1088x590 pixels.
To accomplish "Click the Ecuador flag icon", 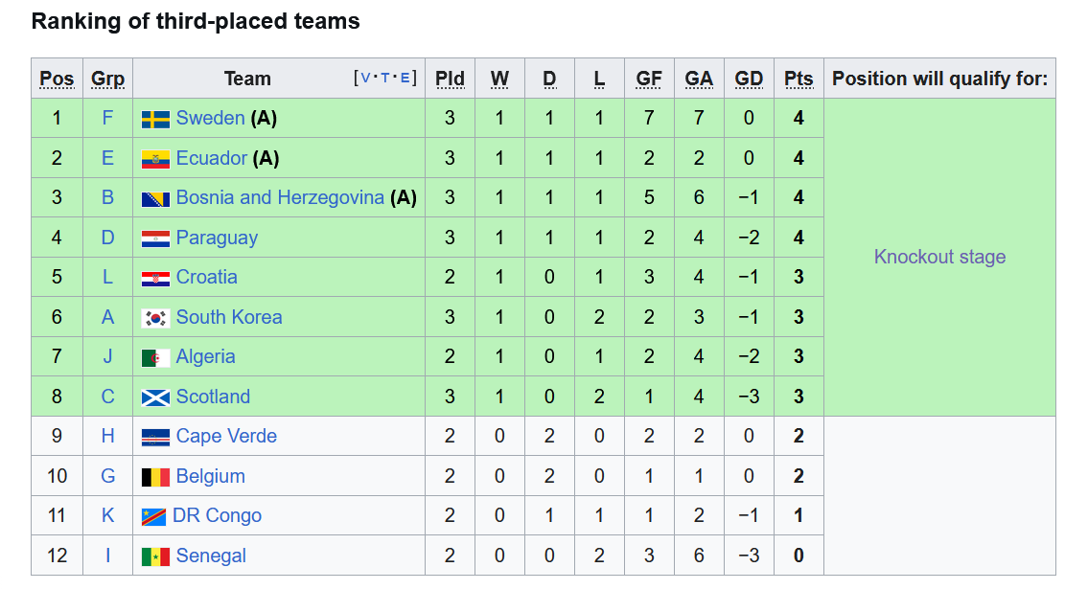I will tap(155, 159).
